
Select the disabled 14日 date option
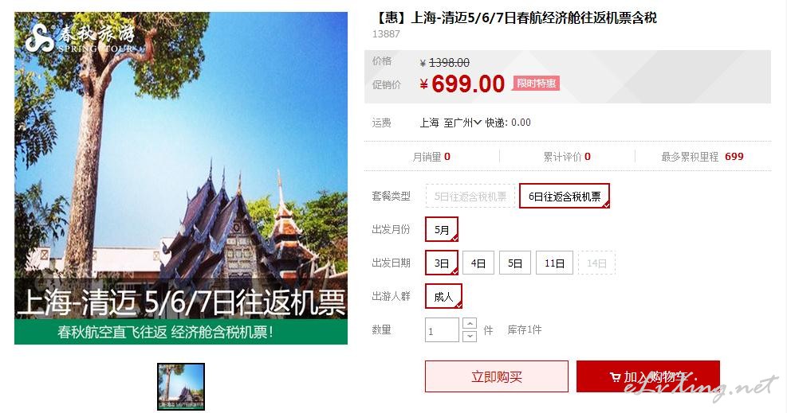[x=596, y=263]
